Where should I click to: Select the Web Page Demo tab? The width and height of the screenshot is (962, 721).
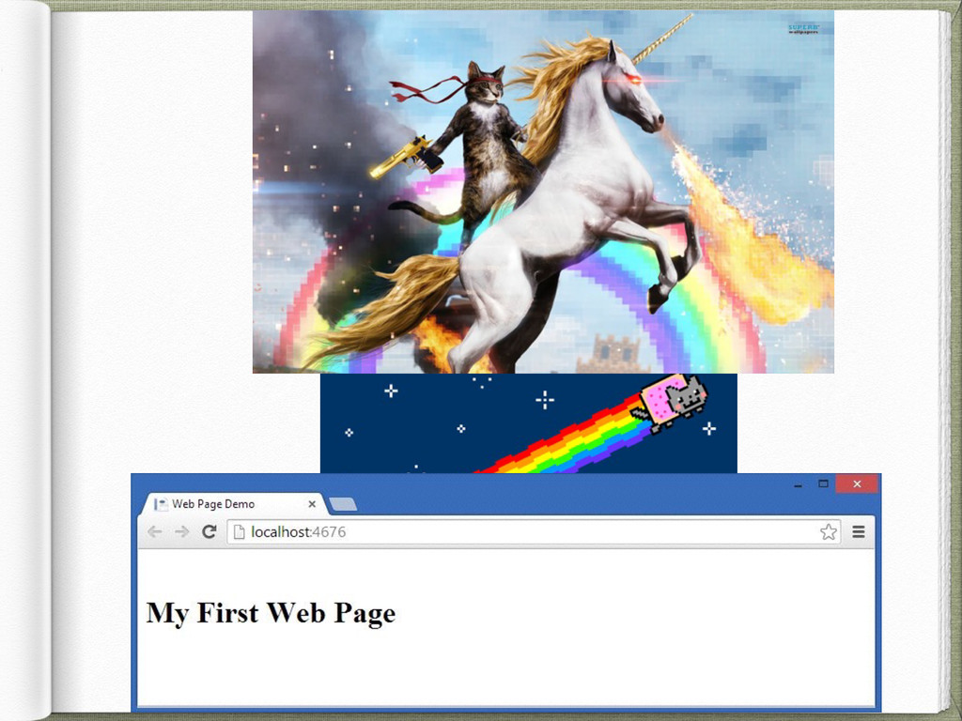point(234,504)
